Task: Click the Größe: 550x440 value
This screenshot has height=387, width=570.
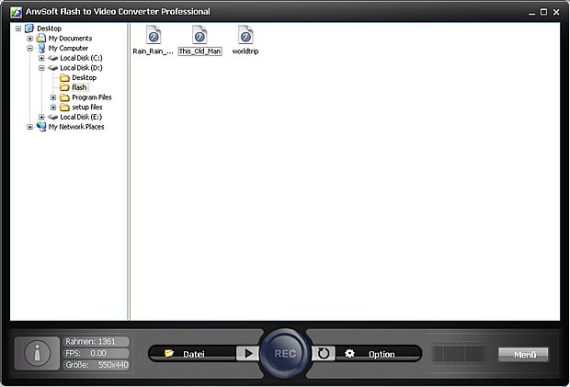Action: [97, 365]
